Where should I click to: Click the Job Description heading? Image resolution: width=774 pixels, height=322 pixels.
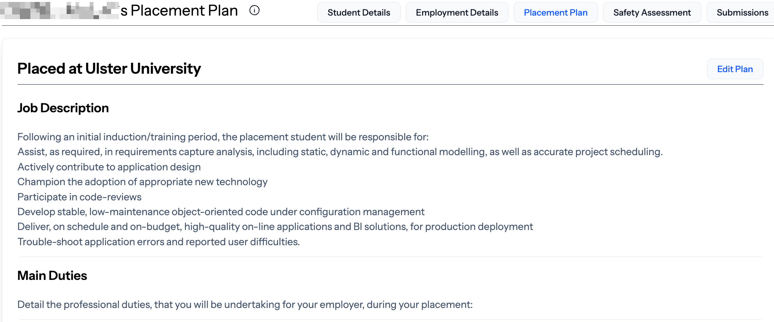tap(63, 108)
